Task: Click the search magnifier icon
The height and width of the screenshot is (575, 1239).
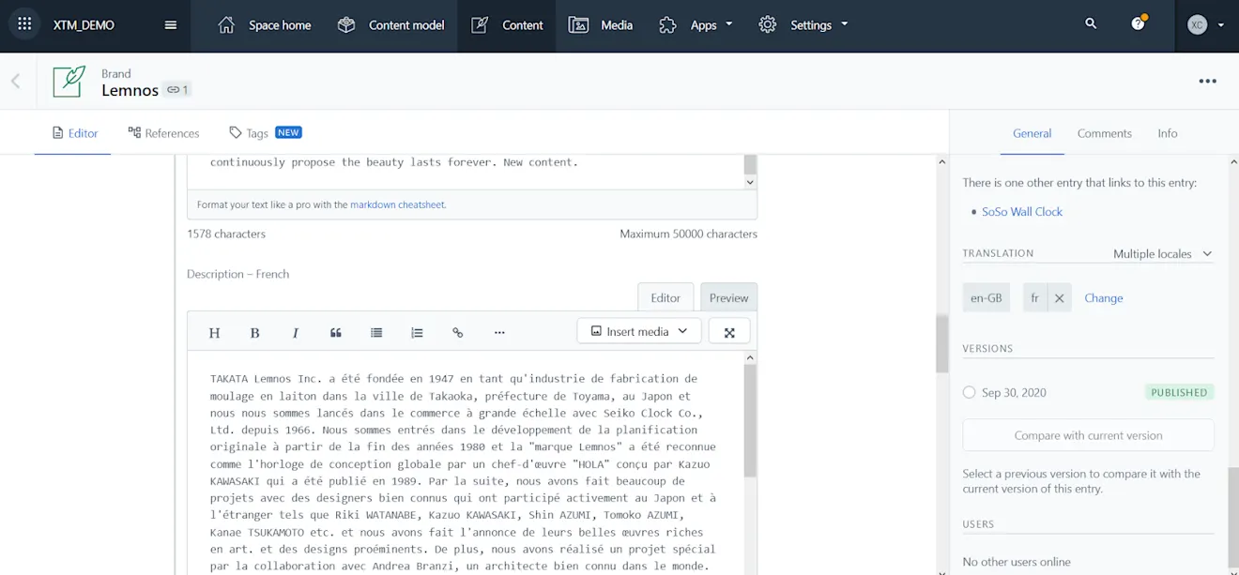Action: coord(1091,24)
